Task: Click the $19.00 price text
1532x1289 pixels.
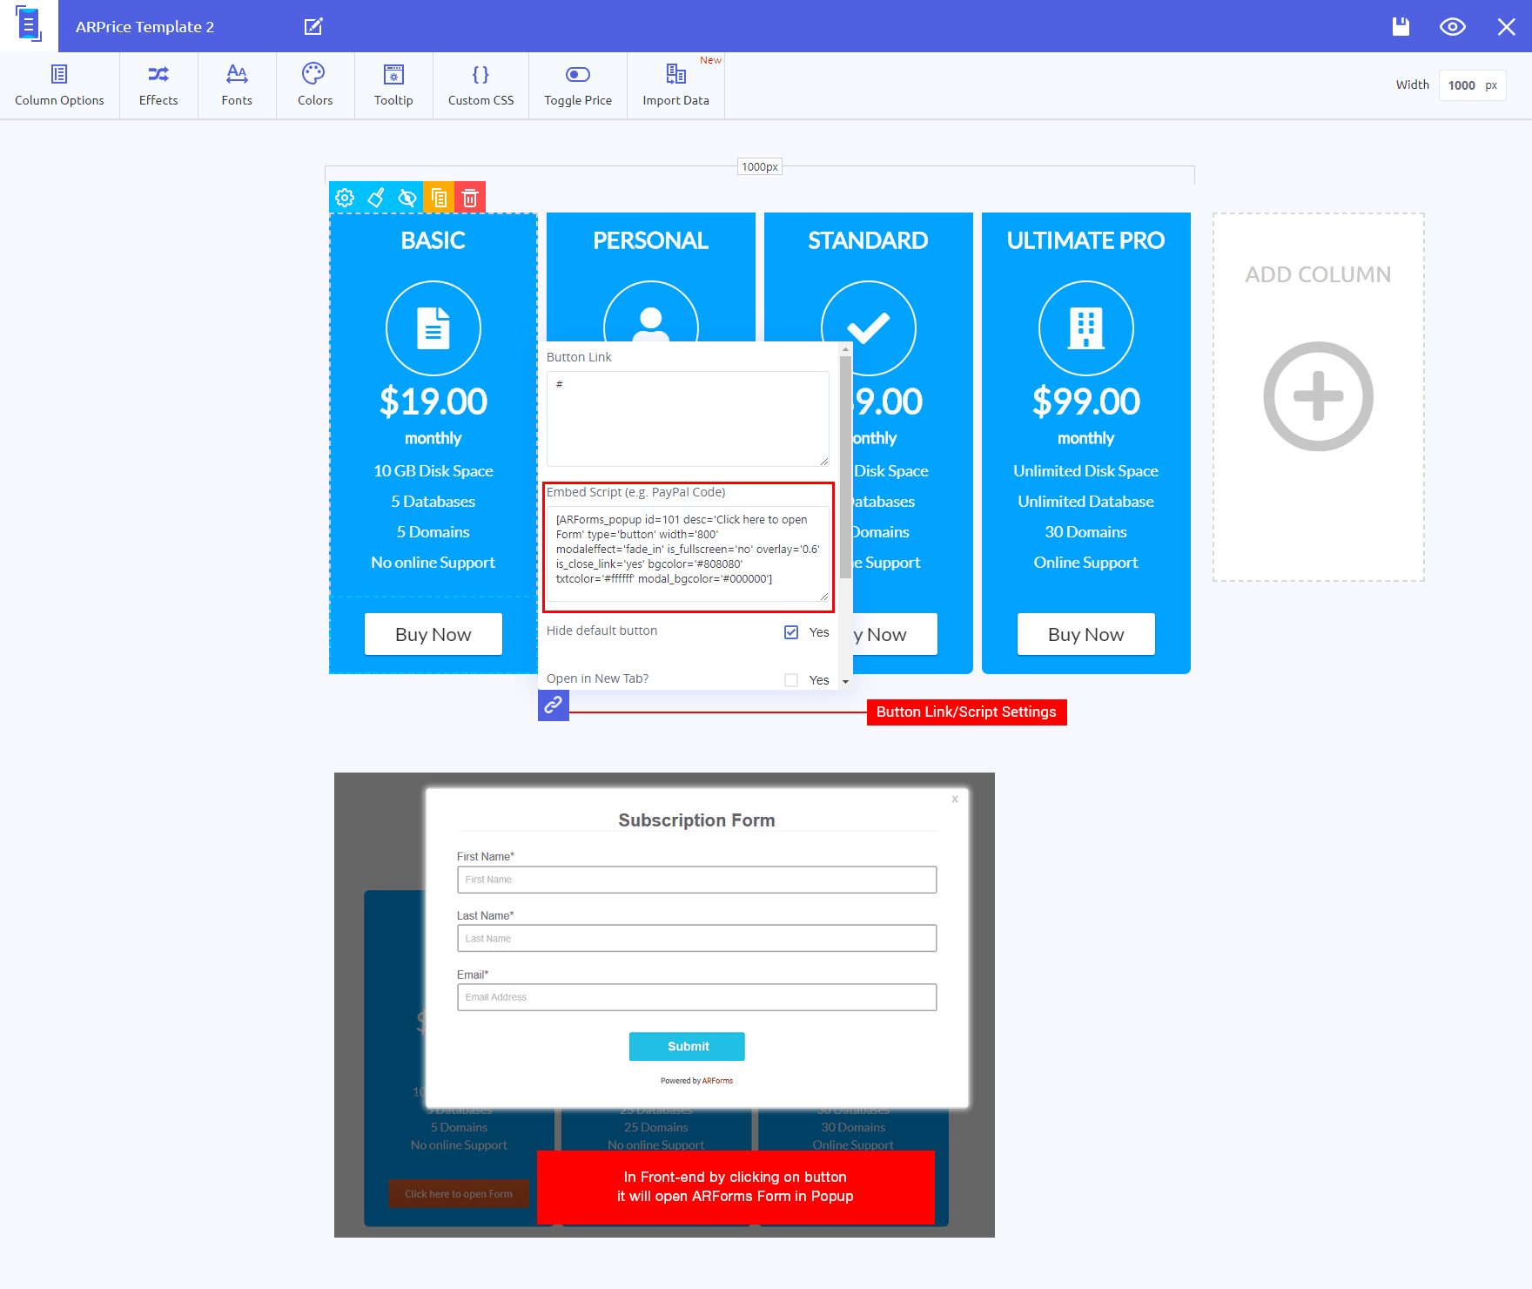Action: (x=433, y=402)
